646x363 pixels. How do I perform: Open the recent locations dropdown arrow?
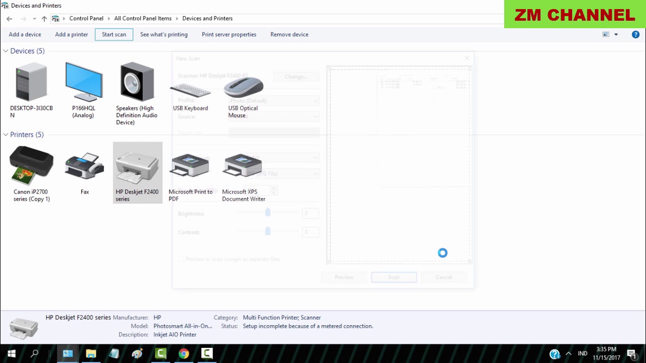[34, 19]
